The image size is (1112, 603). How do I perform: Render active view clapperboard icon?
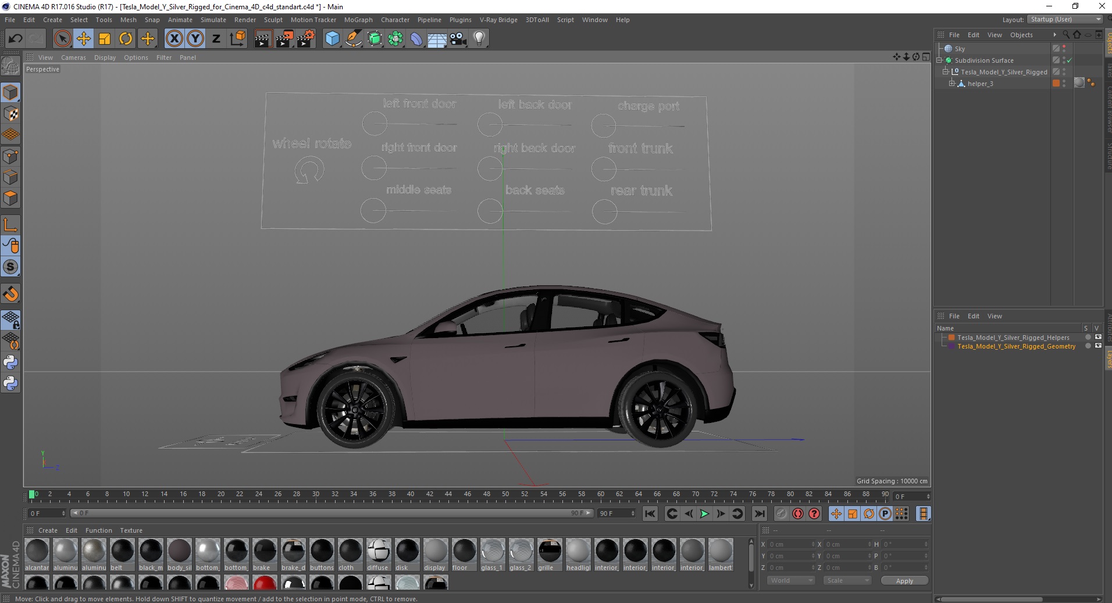click(x=263, y=39)
